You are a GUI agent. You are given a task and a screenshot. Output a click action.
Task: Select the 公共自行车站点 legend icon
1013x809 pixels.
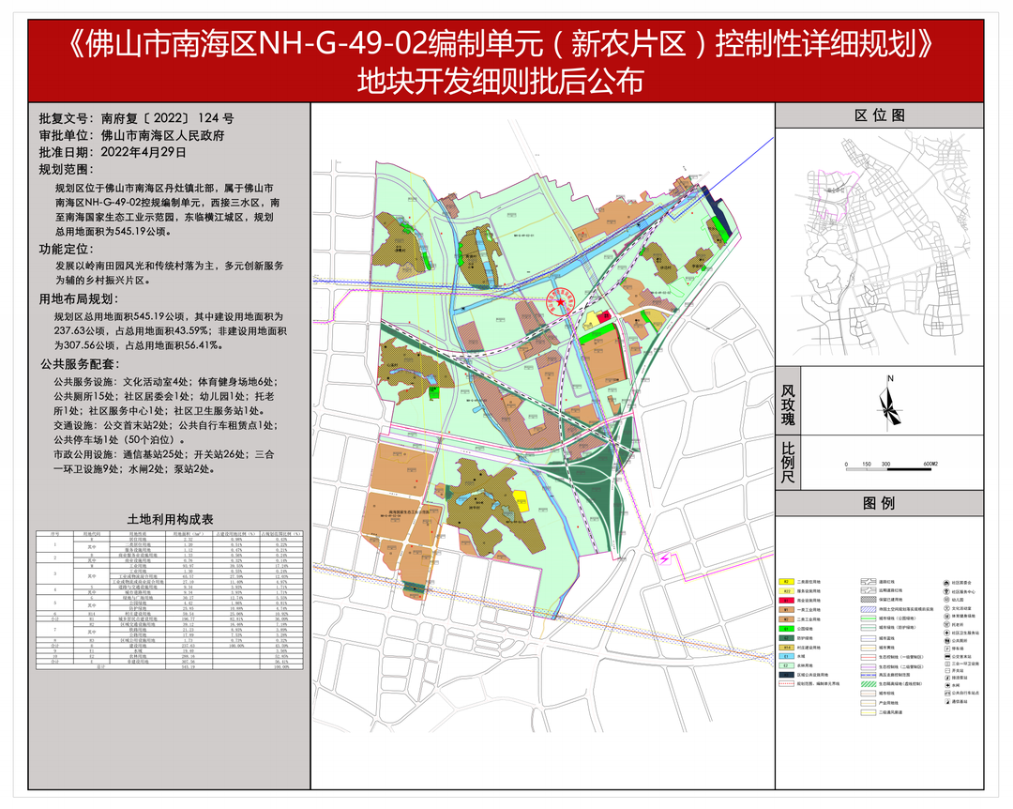(x=947, y=693)
